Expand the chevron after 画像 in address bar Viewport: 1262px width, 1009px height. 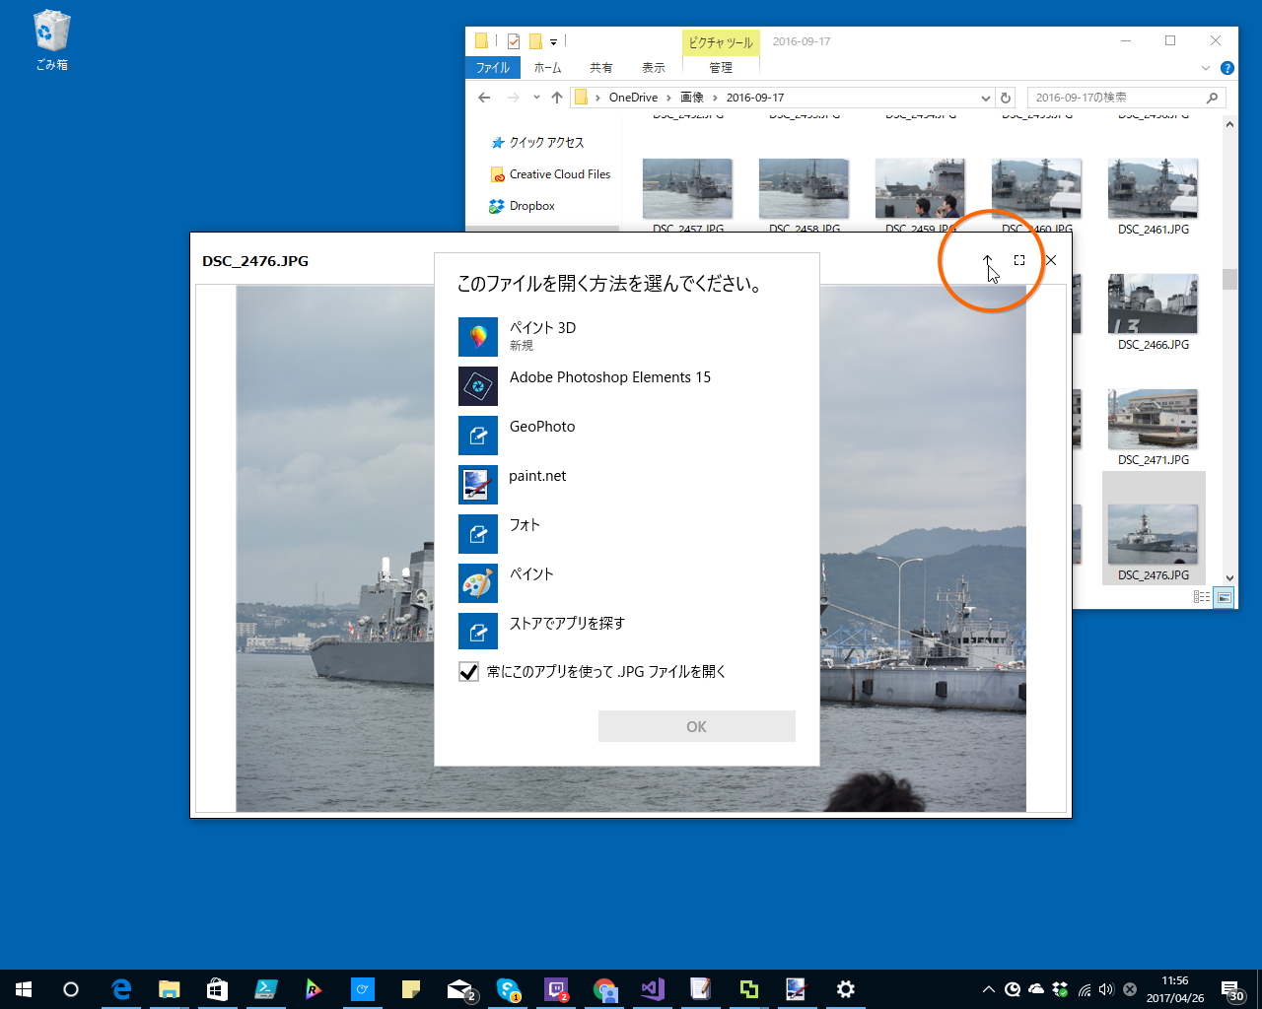click(716, 98)
